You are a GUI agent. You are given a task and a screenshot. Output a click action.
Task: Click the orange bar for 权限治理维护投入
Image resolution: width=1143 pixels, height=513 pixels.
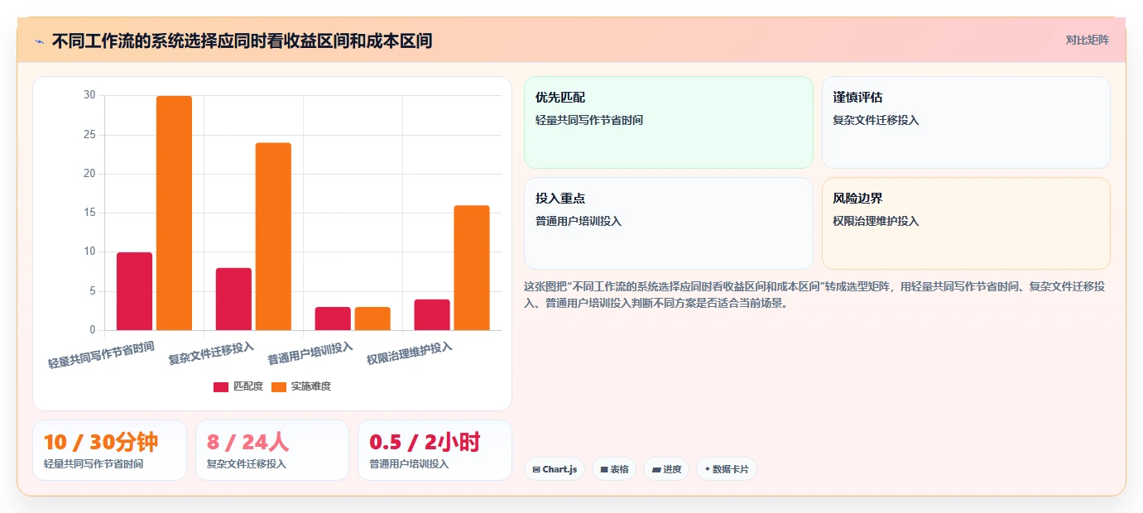[x=472, y=268]
